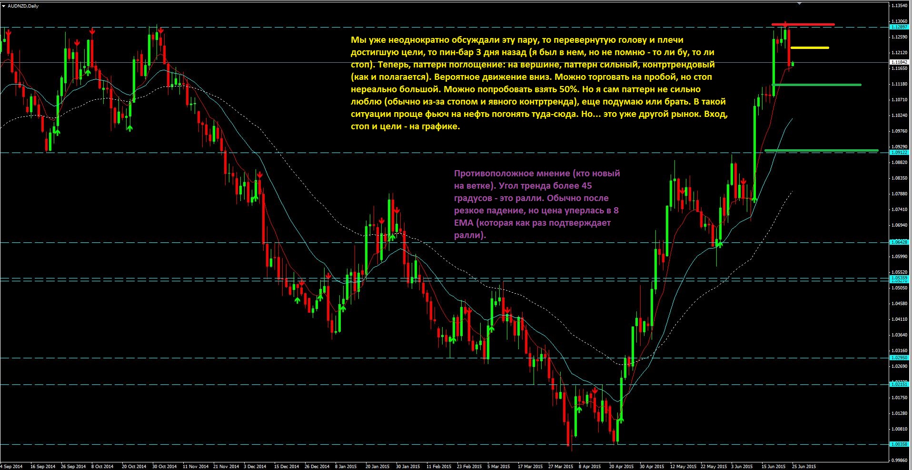912x470 pixels.
Task: Click the 8 Jan 2015 date label
Action: 346,467
